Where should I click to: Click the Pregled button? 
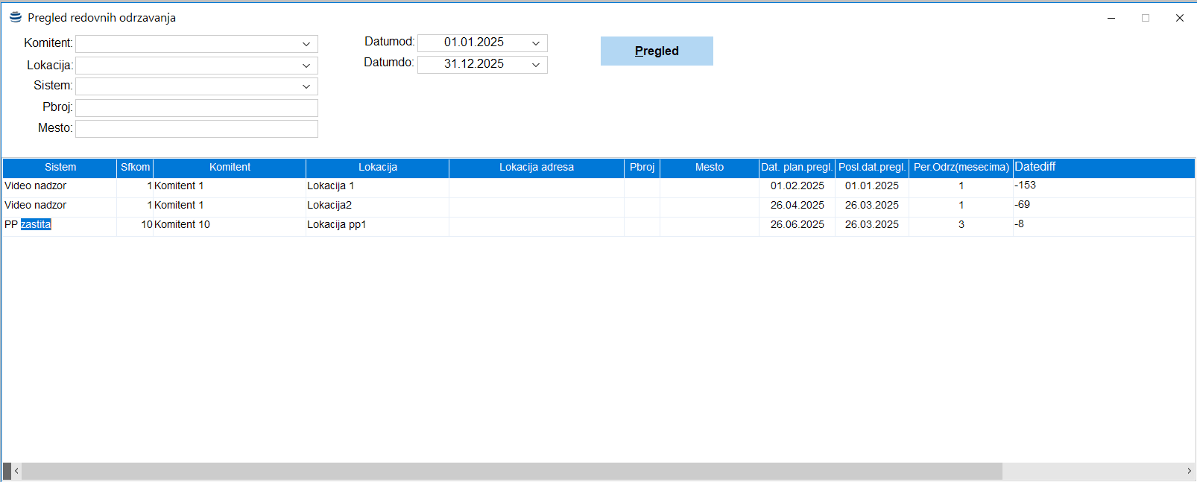[656, 51]
